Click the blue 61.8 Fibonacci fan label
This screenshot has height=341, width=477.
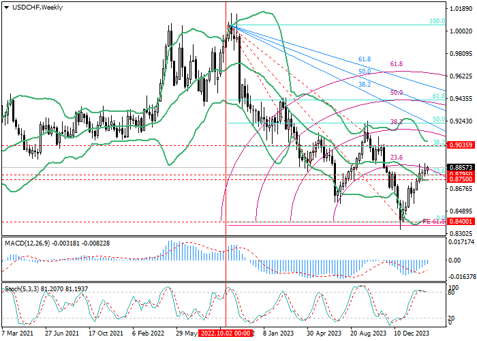coord(365,59)
